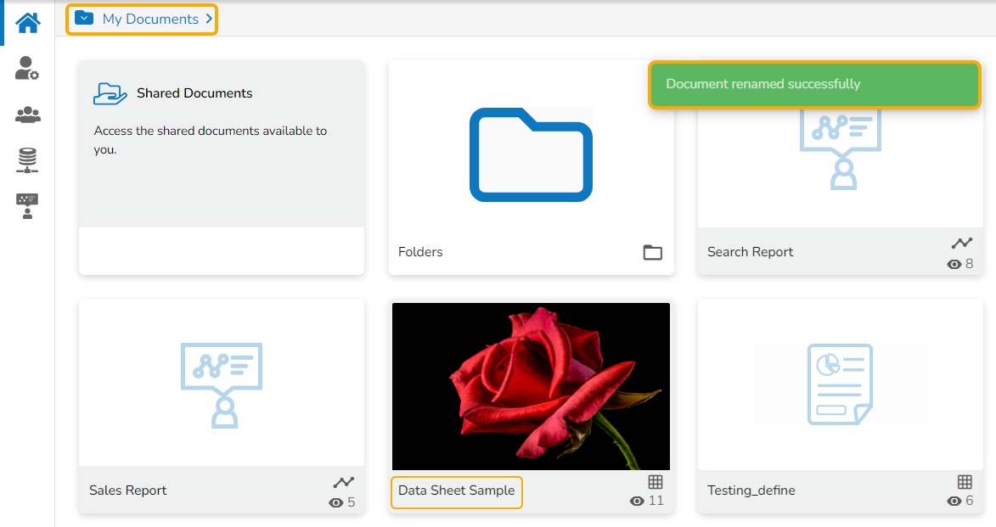This screenshot has width=996, height=527.
Task: Dismiss the Document renamed successfully notification
Action: tap(814, 84)
